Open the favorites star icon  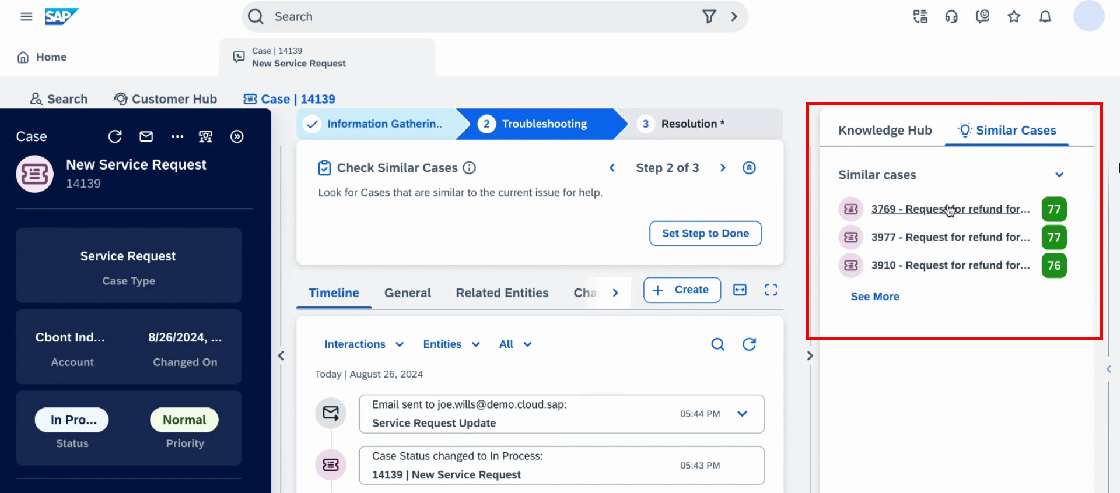(x=1014, y=16)
